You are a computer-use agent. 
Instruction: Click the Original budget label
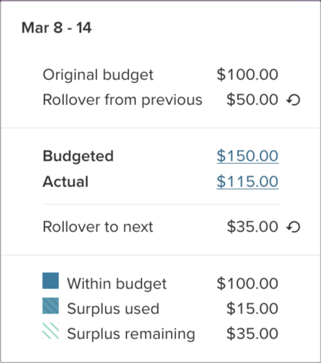98,75
